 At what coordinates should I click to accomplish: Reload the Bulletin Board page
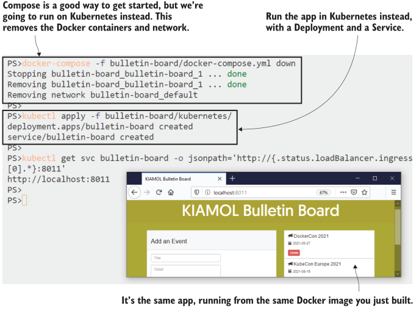pyautogui.click(x=159, y=192)
